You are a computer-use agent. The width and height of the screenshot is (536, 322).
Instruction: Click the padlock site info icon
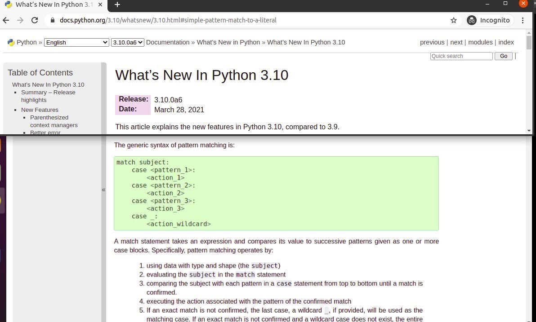(x=52, y=20)
